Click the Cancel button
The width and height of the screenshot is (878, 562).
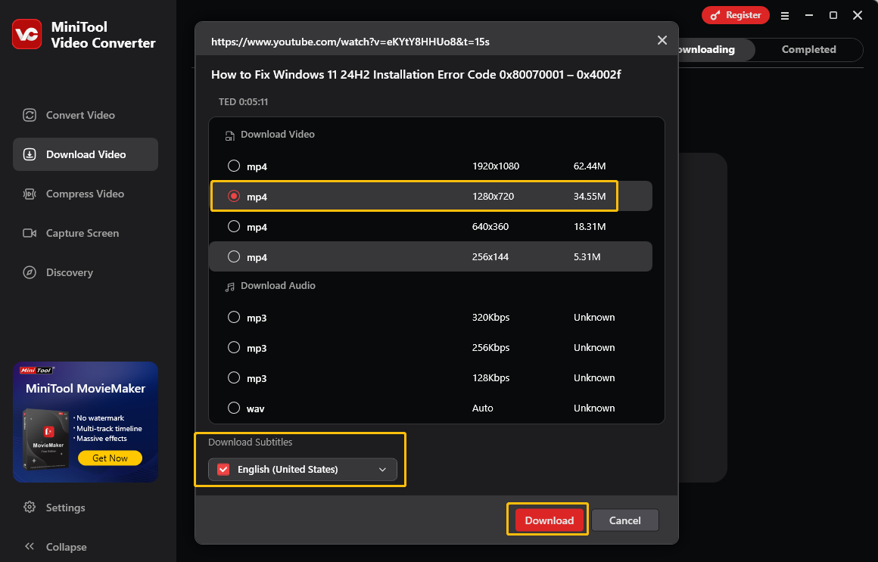click(x=625, y=520)
